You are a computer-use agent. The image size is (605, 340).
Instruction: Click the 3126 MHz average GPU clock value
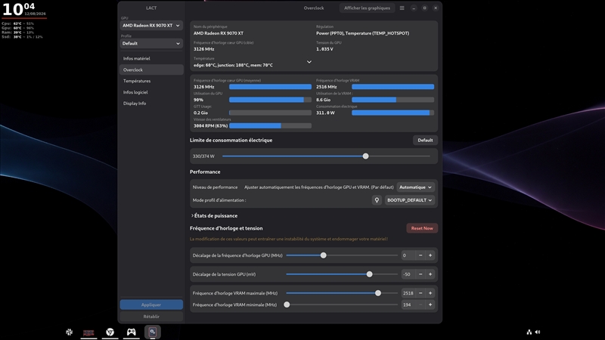coord(203,87)
